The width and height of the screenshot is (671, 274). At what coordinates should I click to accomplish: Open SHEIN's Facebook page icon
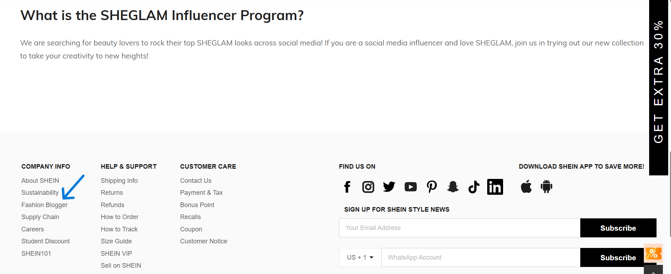pyautogui.click(x=347, y=187)
